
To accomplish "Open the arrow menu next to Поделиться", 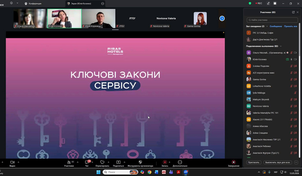I will (x=124, y=162).
